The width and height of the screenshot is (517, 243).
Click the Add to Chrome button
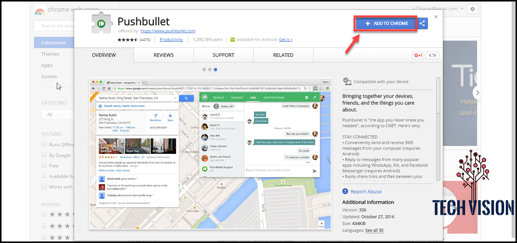(386, 23)
